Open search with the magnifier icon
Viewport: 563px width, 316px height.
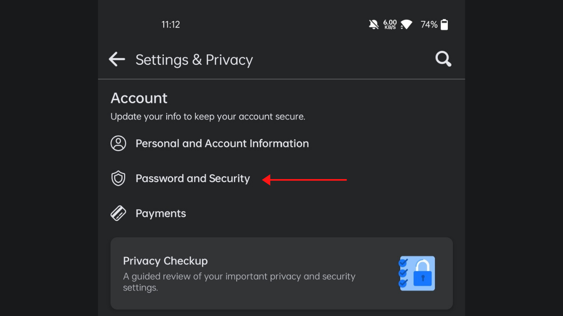pyautogui.click(x=443, y=59)
